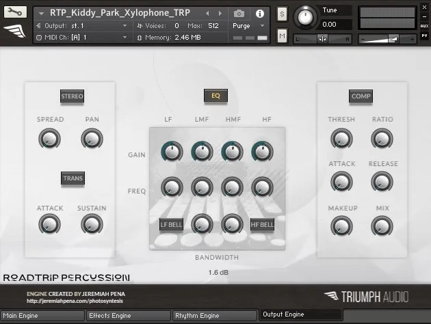Toggle the COMP section button
Screen dimensions: 431x324
pos(361,96)
